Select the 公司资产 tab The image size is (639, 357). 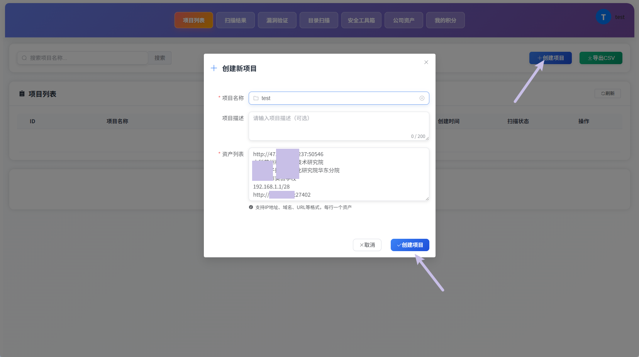[404, 20]
